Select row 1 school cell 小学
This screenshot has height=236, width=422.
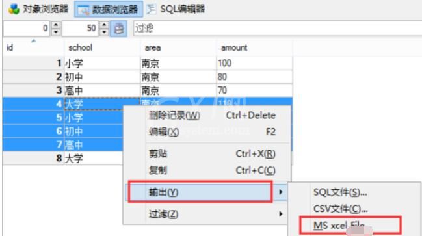click(102, 64)
